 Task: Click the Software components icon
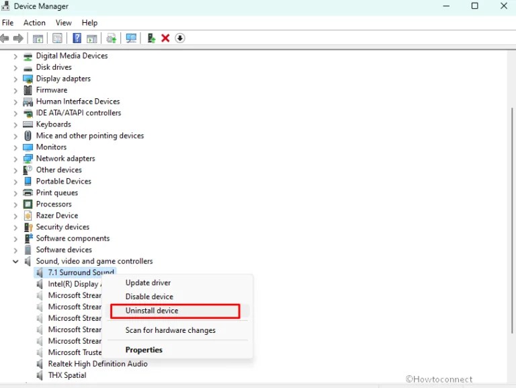29,238
